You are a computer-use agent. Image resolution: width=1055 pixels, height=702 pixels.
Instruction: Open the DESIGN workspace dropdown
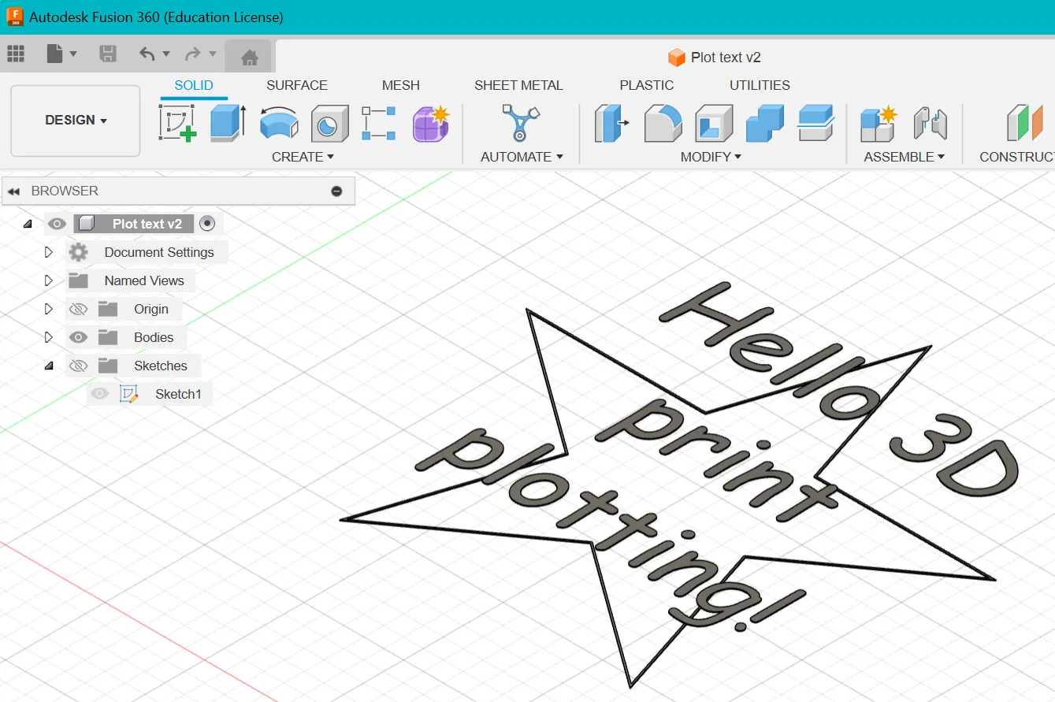(76, 121)
